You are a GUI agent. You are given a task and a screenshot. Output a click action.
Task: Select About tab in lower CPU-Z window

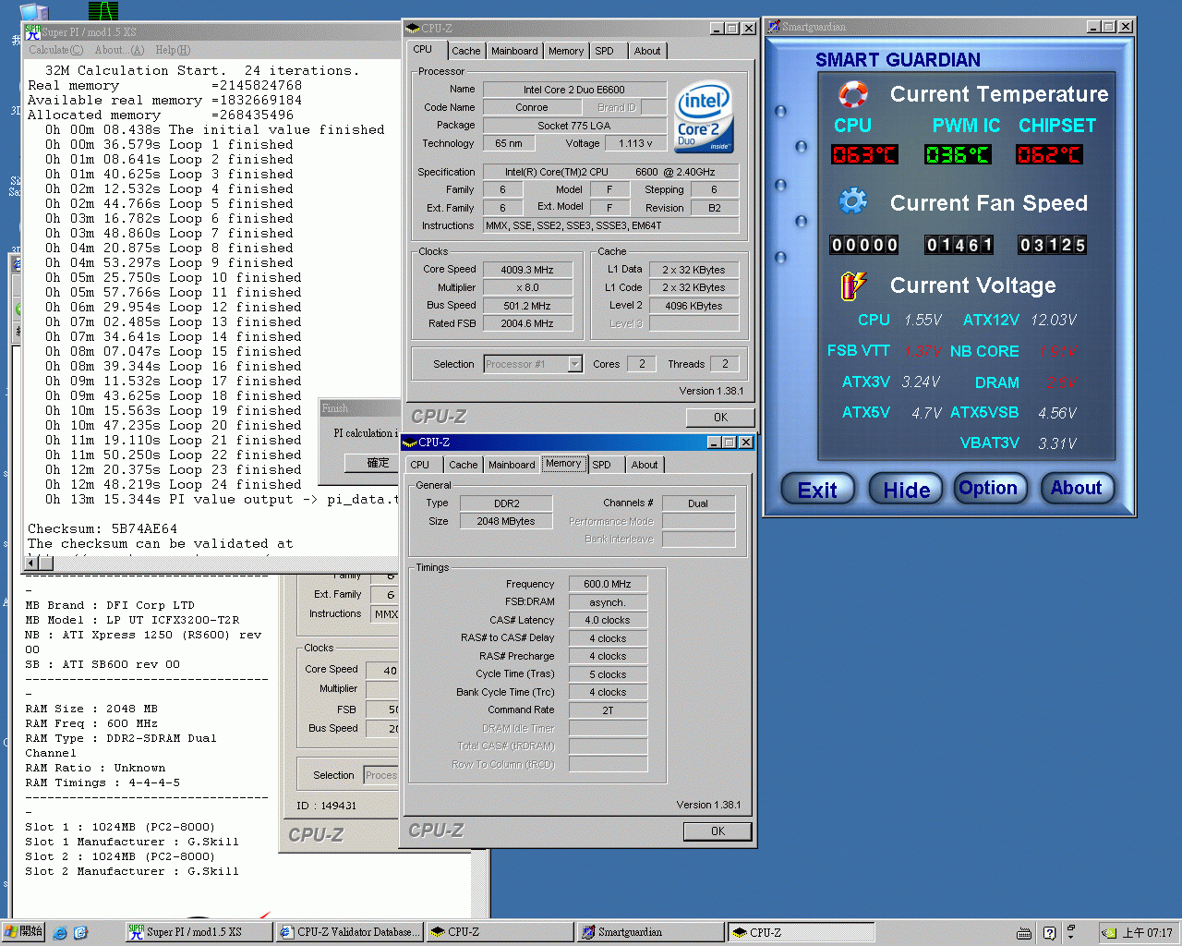click(x=645, y=465)
